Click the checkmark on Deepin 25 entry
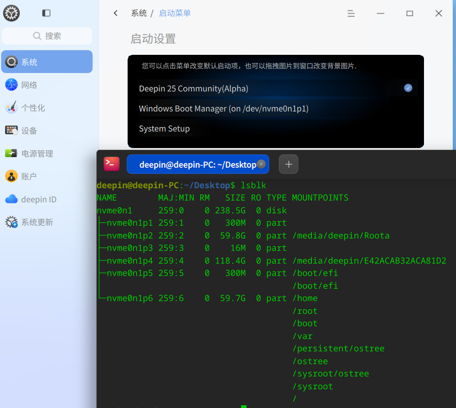Viewport: 456px width, 408px height. coord(408,88)
